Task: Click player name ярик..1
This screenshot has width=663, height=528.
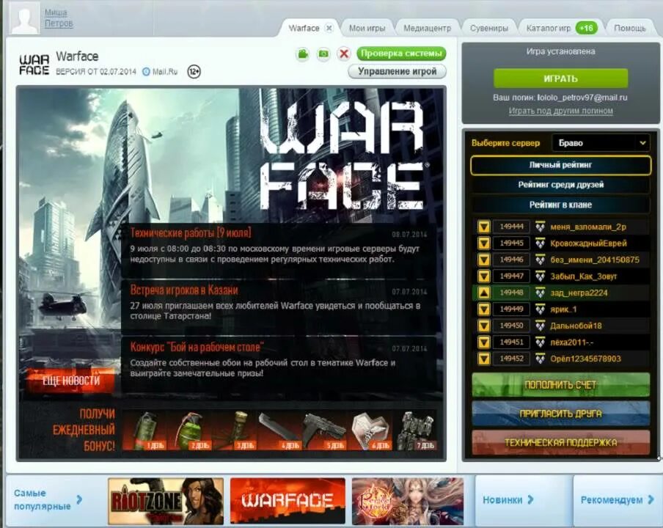Action: tap(563, 309)
